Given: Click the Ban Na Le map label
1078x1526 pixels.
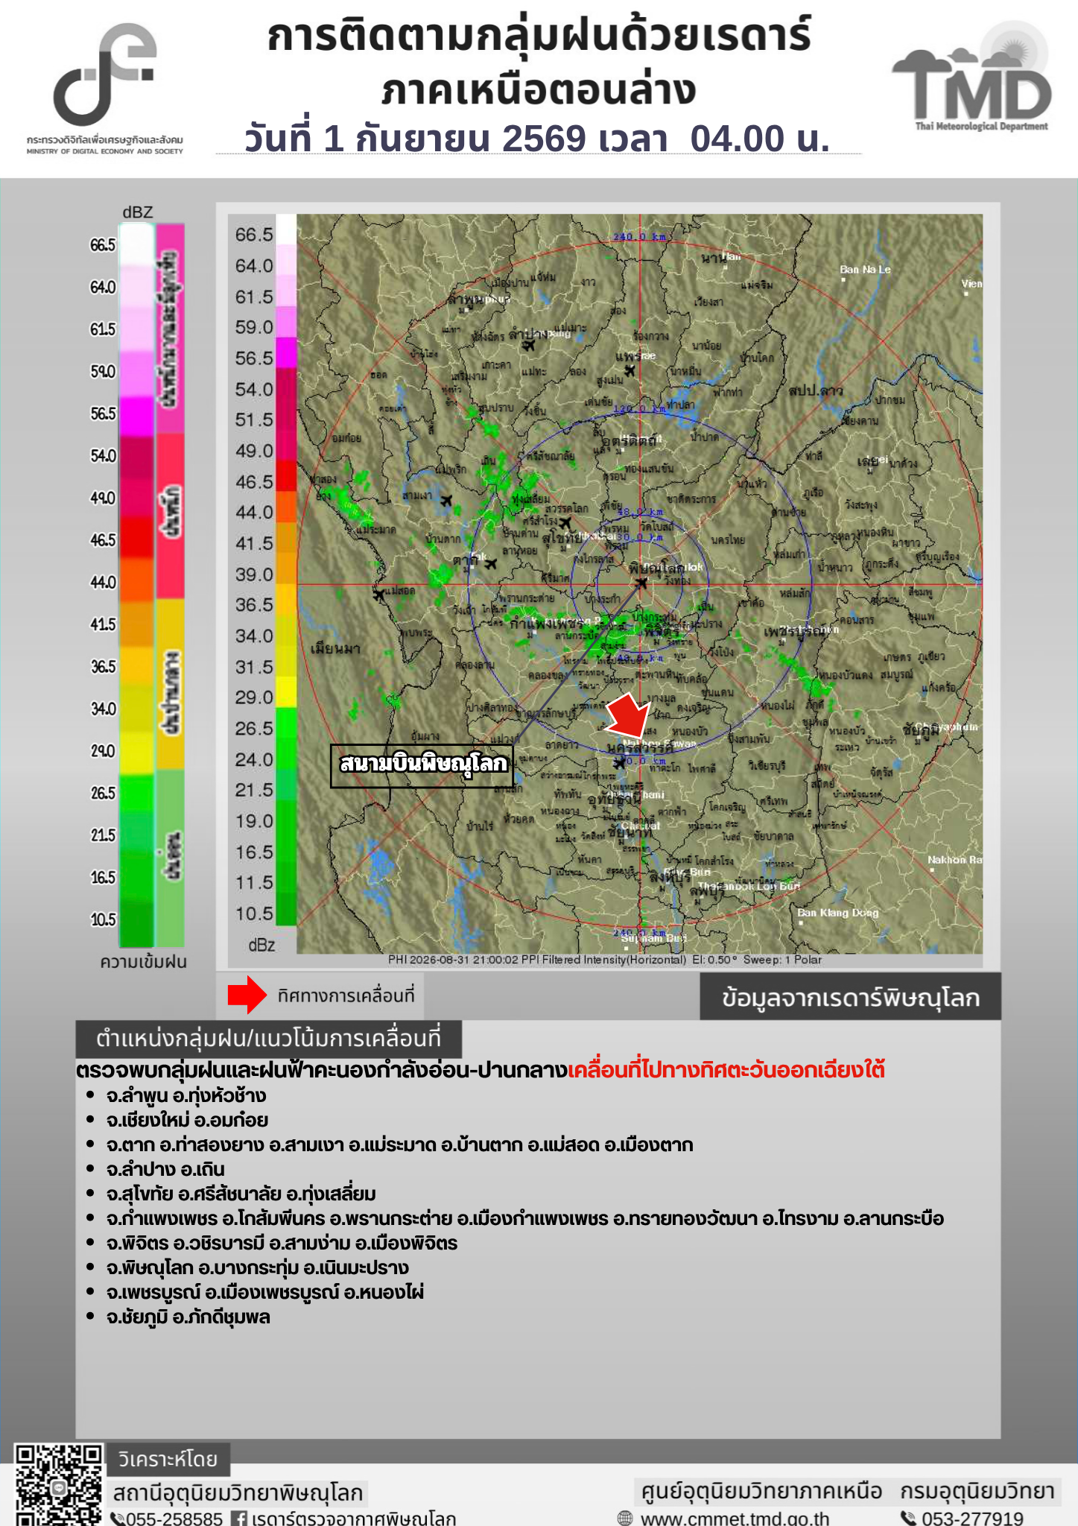Looking at the screenshot, I should click(865, 269).
